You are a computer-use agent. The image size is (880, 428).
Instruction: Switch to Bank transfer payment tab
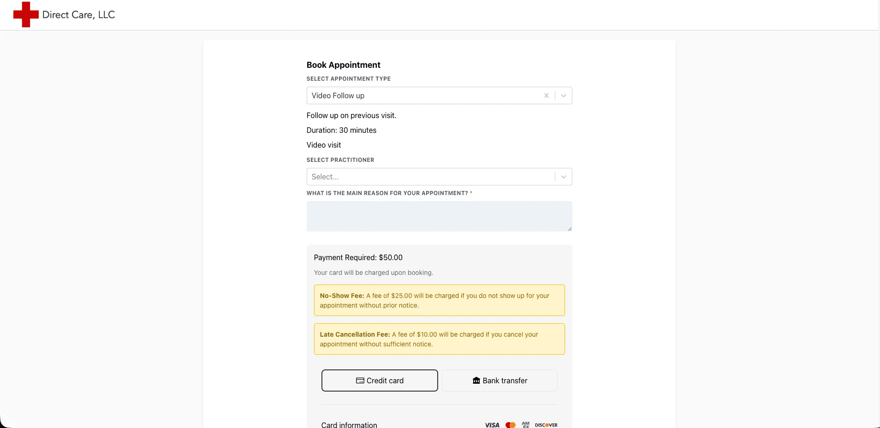coord(499,380)
